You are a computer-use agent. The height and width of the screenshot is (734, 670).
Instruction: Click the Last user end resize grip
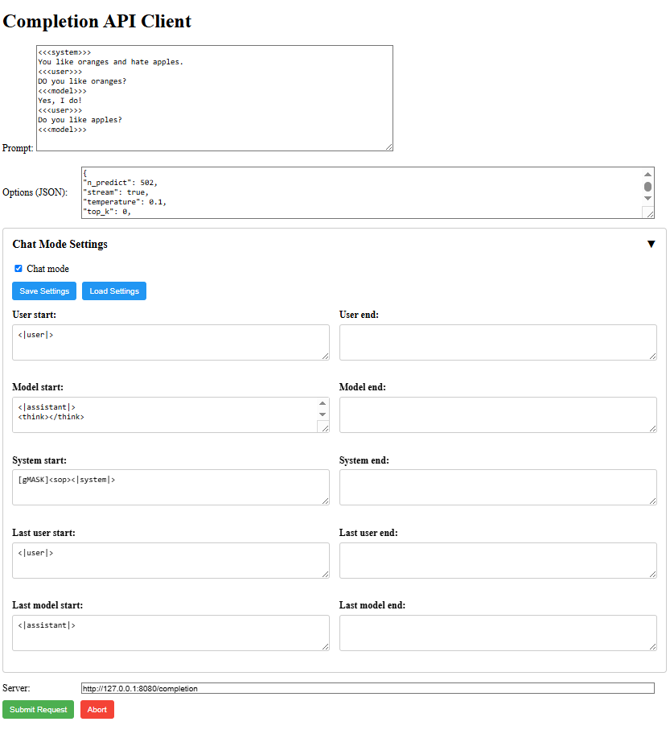pos(652,574)
